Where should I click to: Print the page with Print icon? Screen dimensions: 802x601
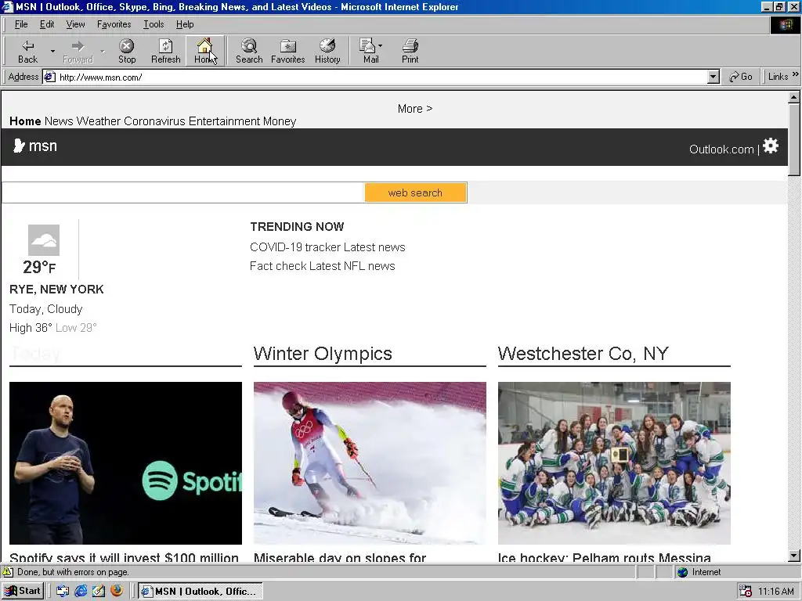pos(410,51)
